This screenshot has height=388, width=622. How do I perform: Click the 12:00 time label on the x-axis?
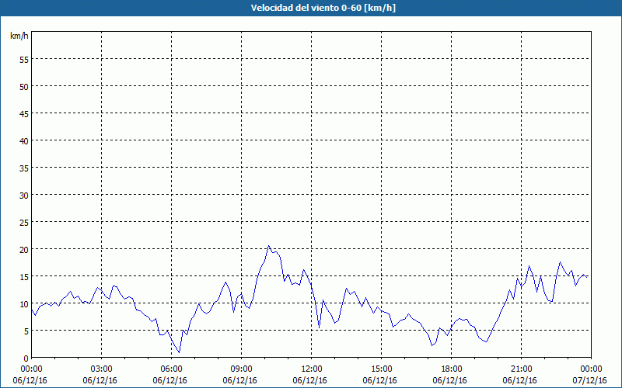point(312,369)
